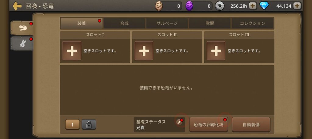Tap the stone coin currency icon

[219, 6]
